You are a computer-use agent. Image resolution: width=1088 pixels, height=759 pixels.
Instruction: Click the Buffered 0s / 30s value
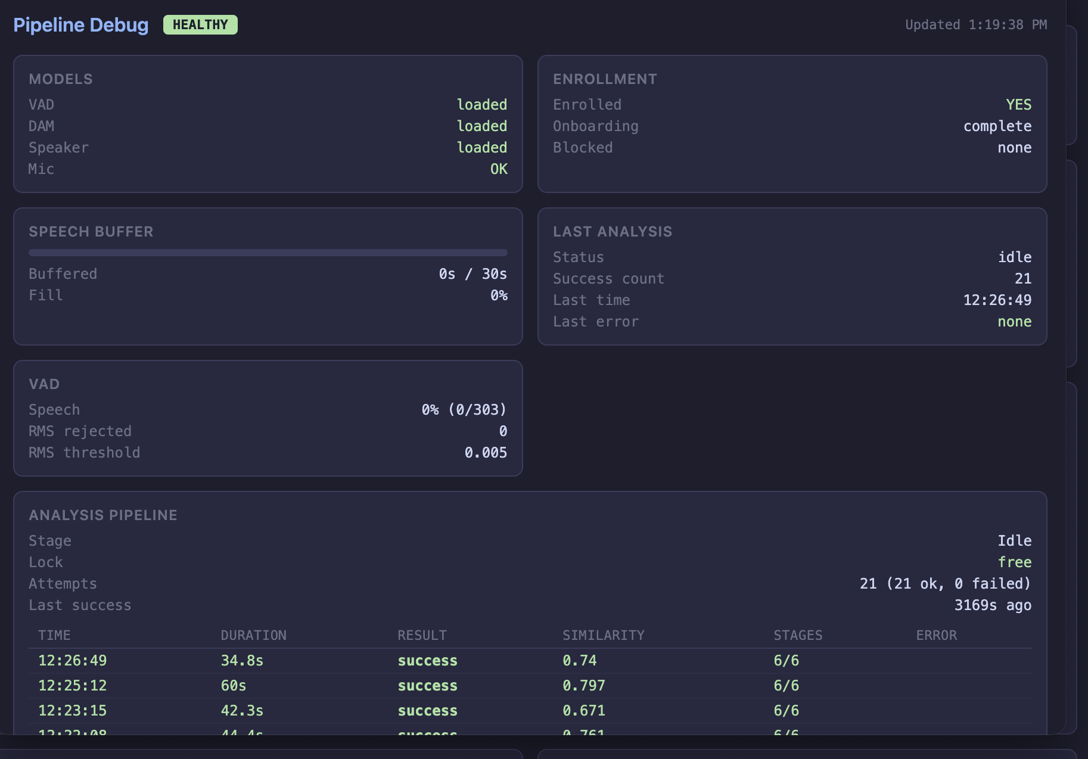[x=473, y=274]
